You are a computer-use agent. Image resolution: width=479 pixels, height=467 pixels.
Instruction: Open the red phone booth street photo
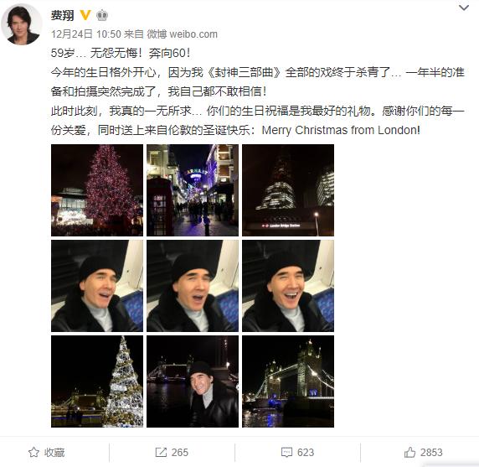(x=193, y=190)
